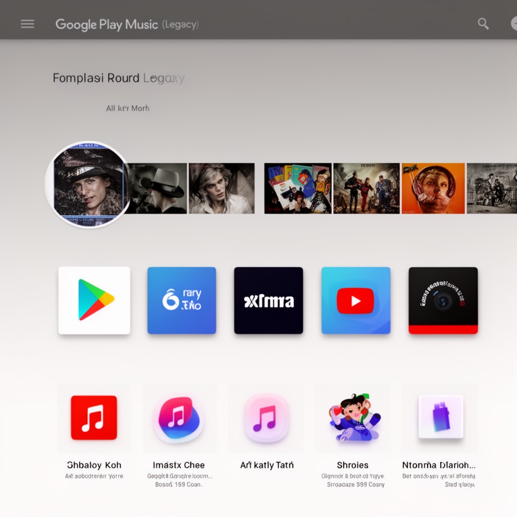This screenshot has height=517, width=517.
Task: Click the "(Legacy)" label in header
Action: [x=180, y=24]
